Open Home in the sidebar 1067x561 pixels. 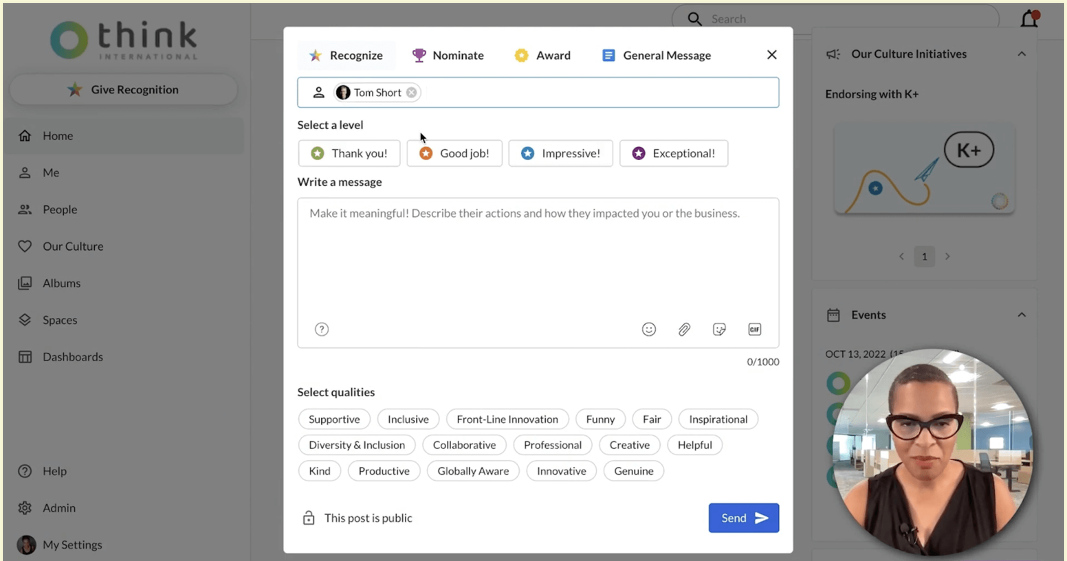coord(124,136)
